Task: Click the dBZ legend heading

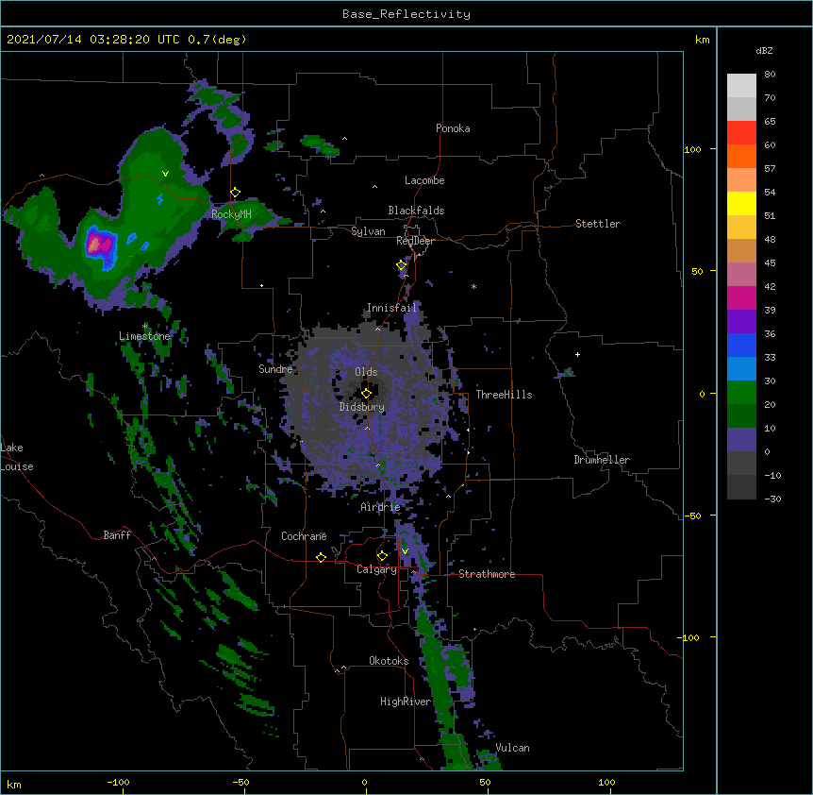Action: [764, 50]
